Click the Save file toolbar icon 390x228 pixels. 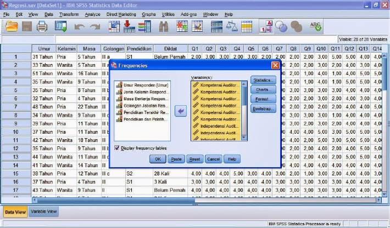pyautogui.click(x=26, y=26)
